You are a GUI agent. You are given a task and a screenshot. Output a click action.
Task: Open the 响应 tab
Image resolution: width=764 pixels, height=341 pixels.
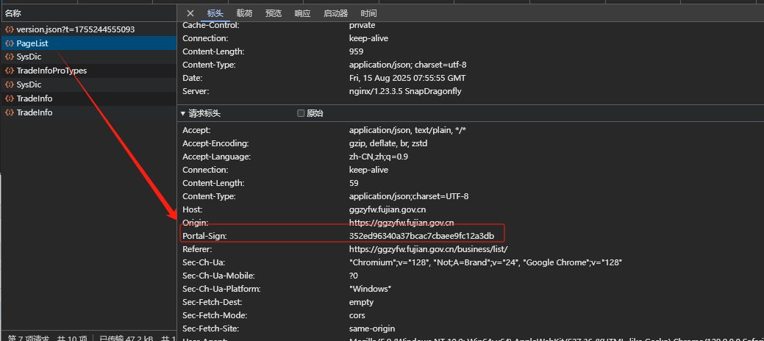[302, 13]
